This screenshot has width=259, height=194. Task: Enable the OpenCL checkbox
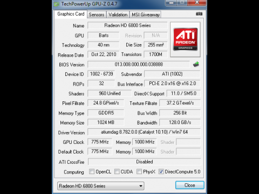coord(92,171)
